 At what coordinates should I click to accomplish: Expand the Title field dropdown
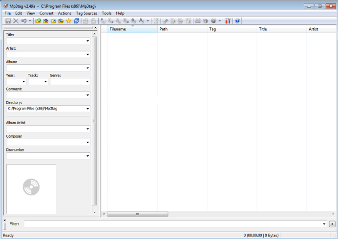87,41
